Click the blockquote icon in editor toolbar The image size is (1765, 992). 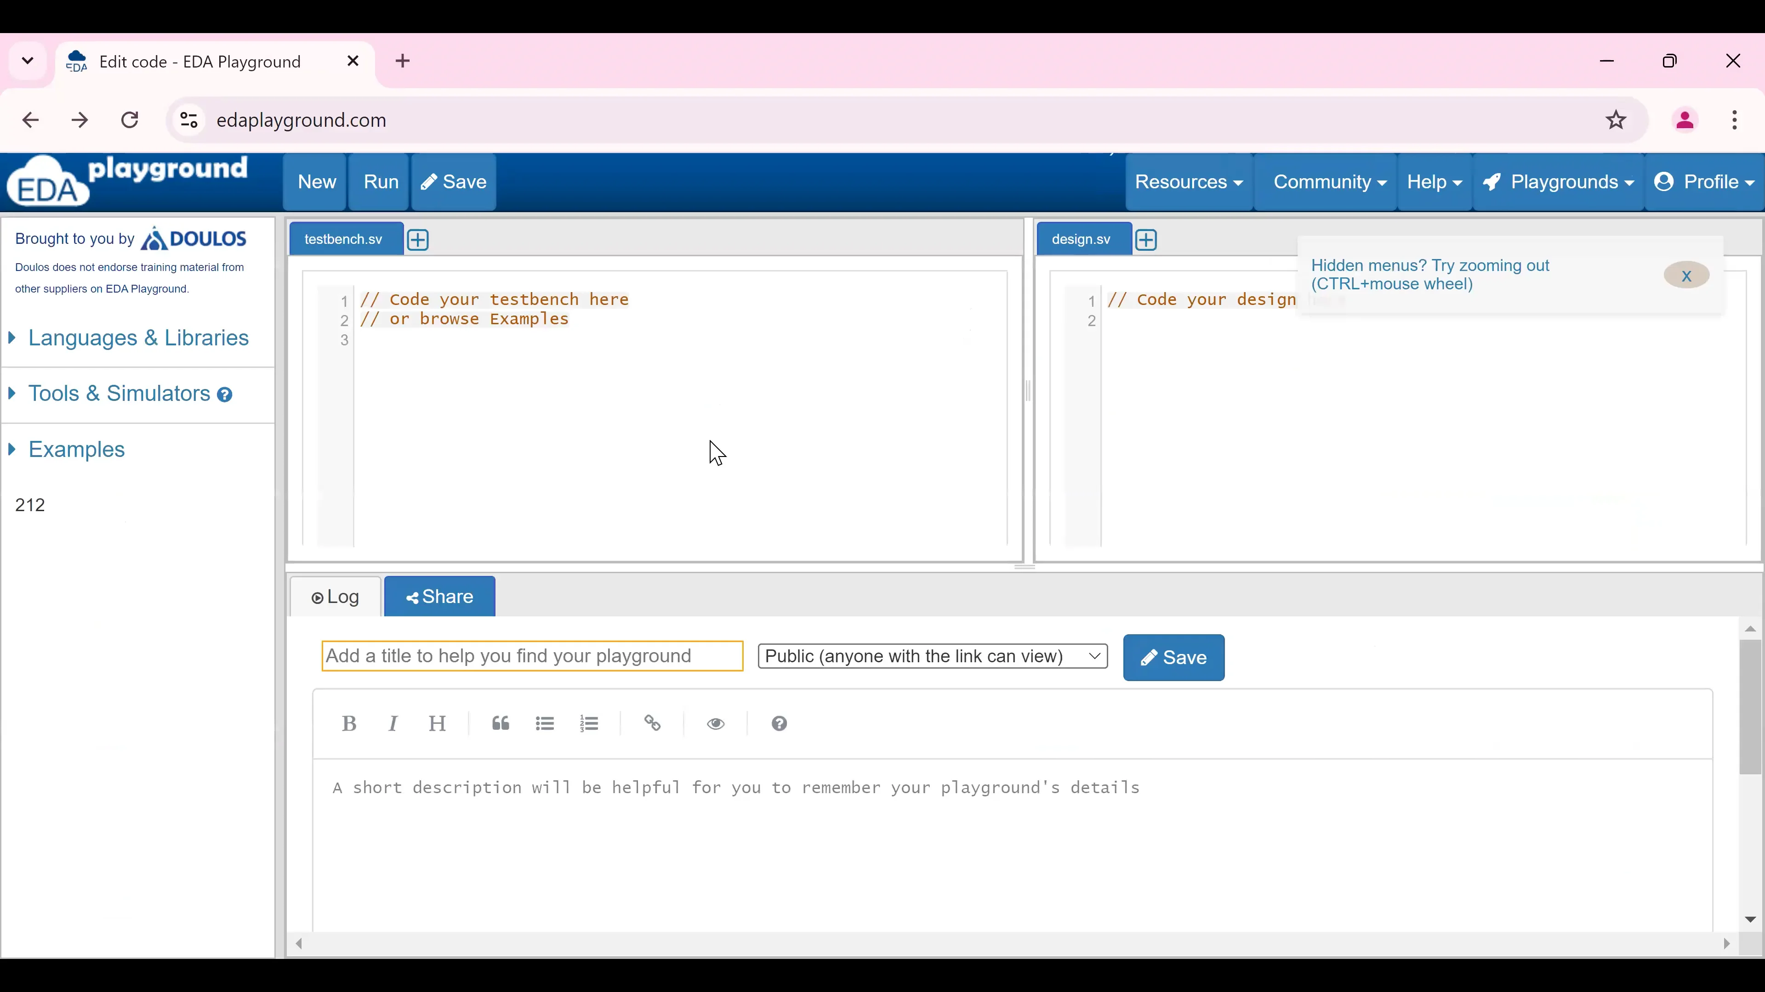point(500,724)
